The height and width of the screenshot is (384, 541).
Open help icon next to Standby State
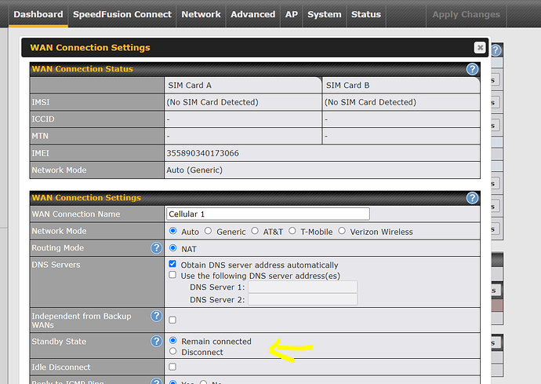(x=156, y=342)
